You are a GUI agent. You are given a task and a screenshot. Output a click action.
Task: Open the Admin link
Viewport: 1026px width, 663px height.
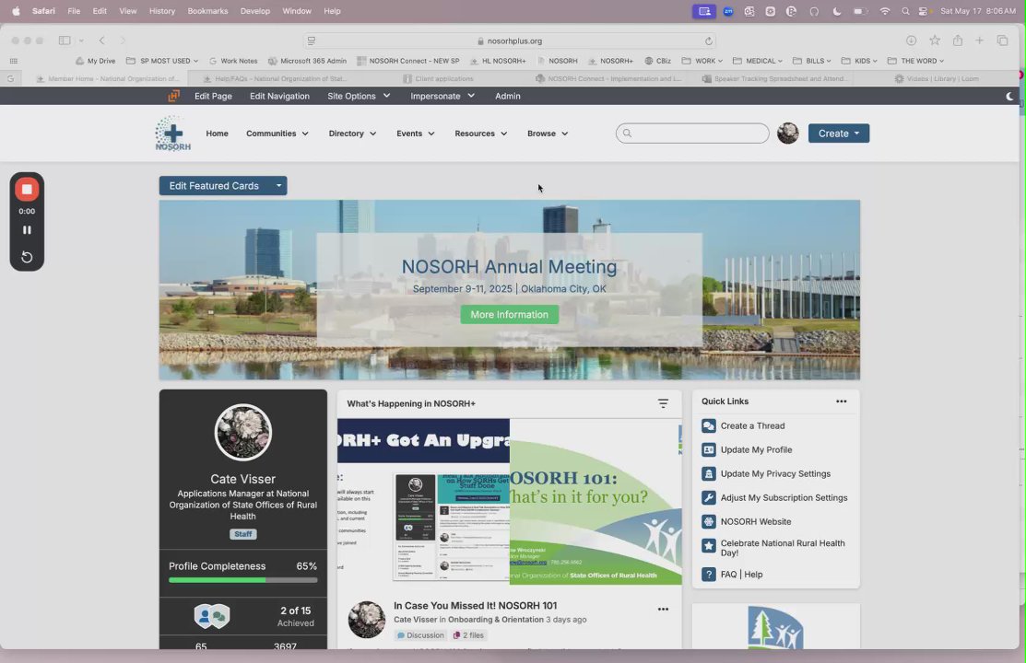point(508,96)
